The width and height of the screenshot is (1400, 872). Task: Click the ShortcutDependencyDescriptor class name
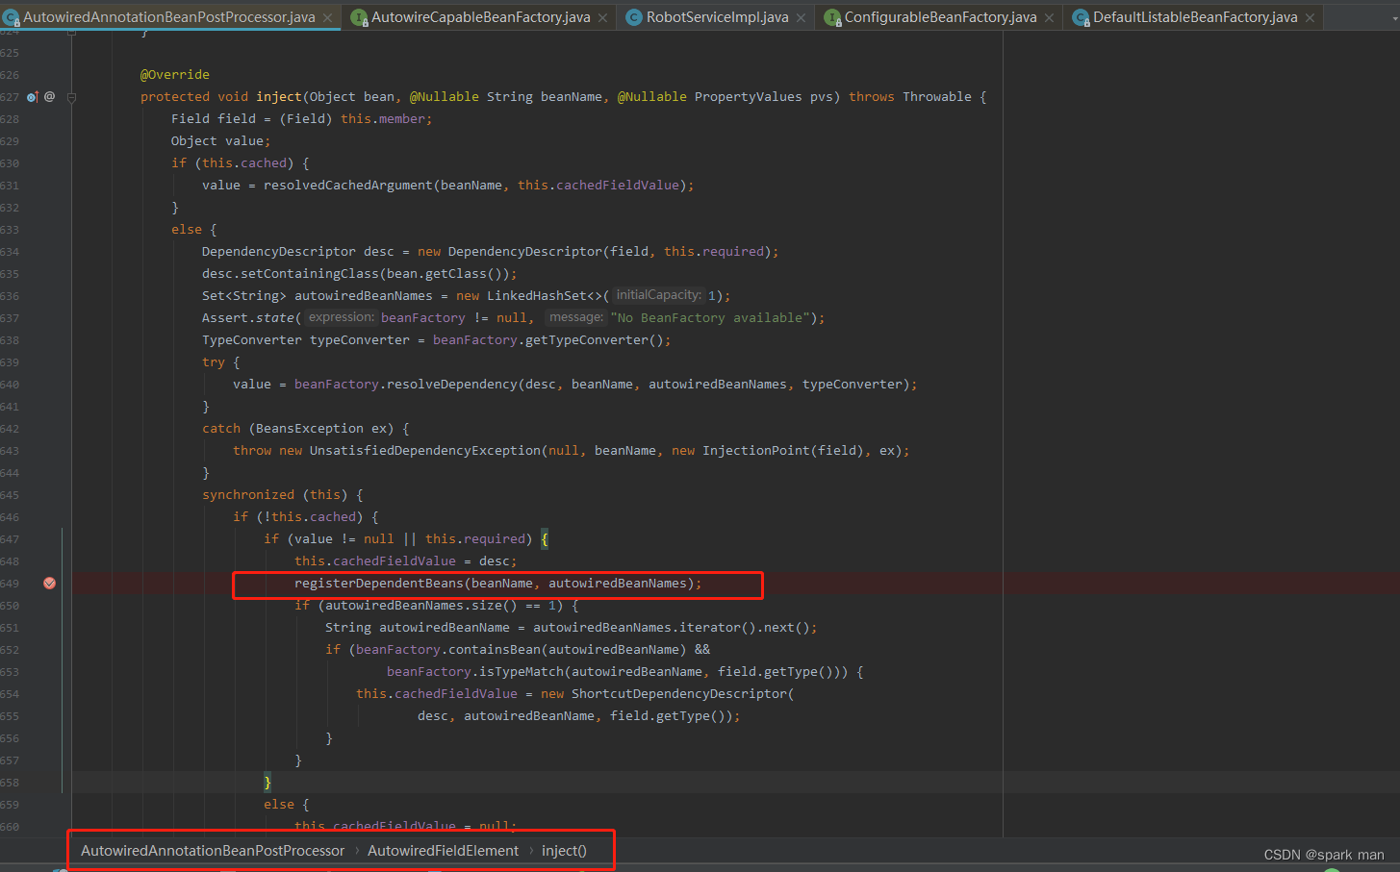click(x=679, y=693)
